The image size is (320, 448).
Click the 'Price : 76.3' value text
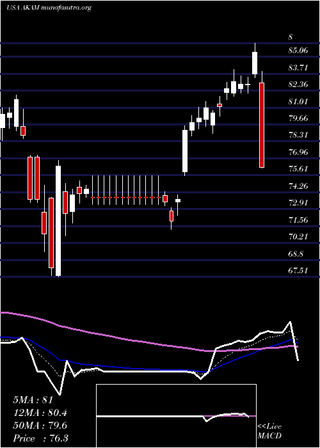point(40,438)
